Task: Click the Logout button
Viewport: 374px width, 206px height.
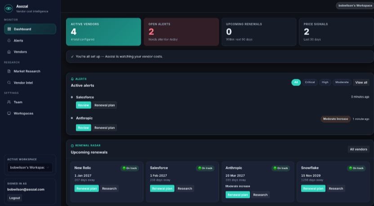Action: click(14, 198)
